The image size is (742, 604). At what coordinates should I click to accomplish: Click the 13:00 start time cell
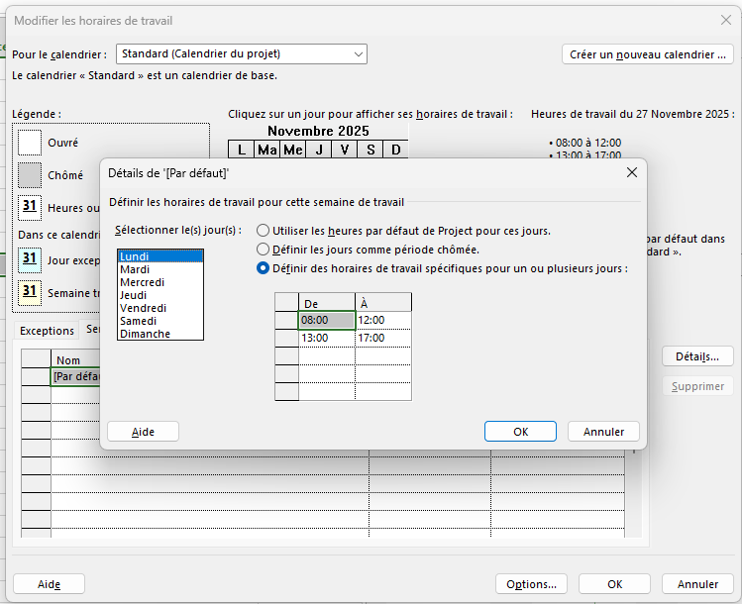tap(326, 338)
